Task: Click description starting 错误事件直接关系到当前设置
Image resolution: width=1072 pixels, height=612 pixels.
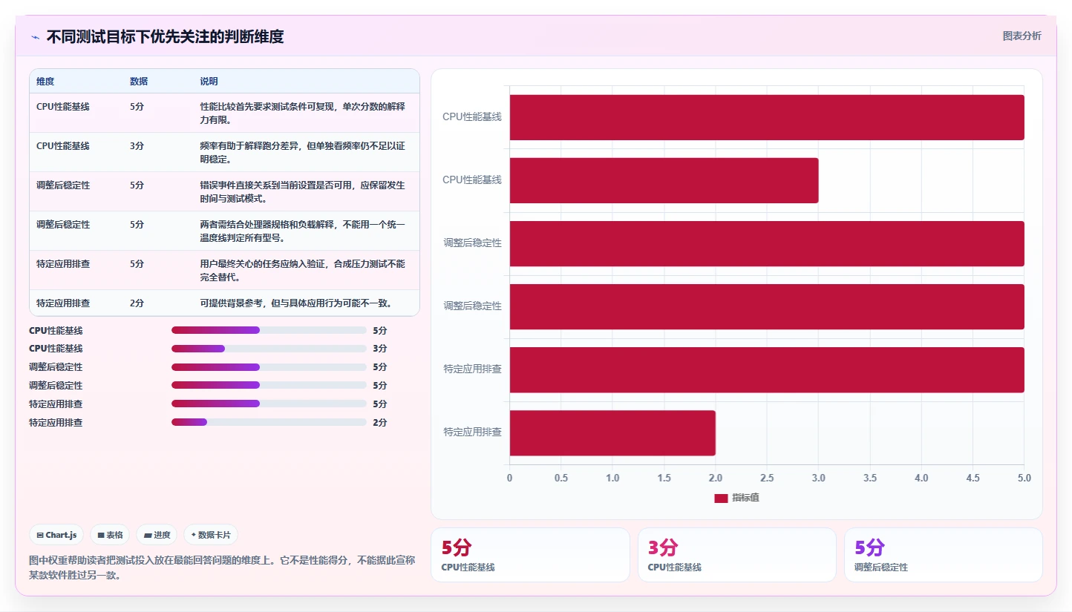Action: tap(303, 192)
